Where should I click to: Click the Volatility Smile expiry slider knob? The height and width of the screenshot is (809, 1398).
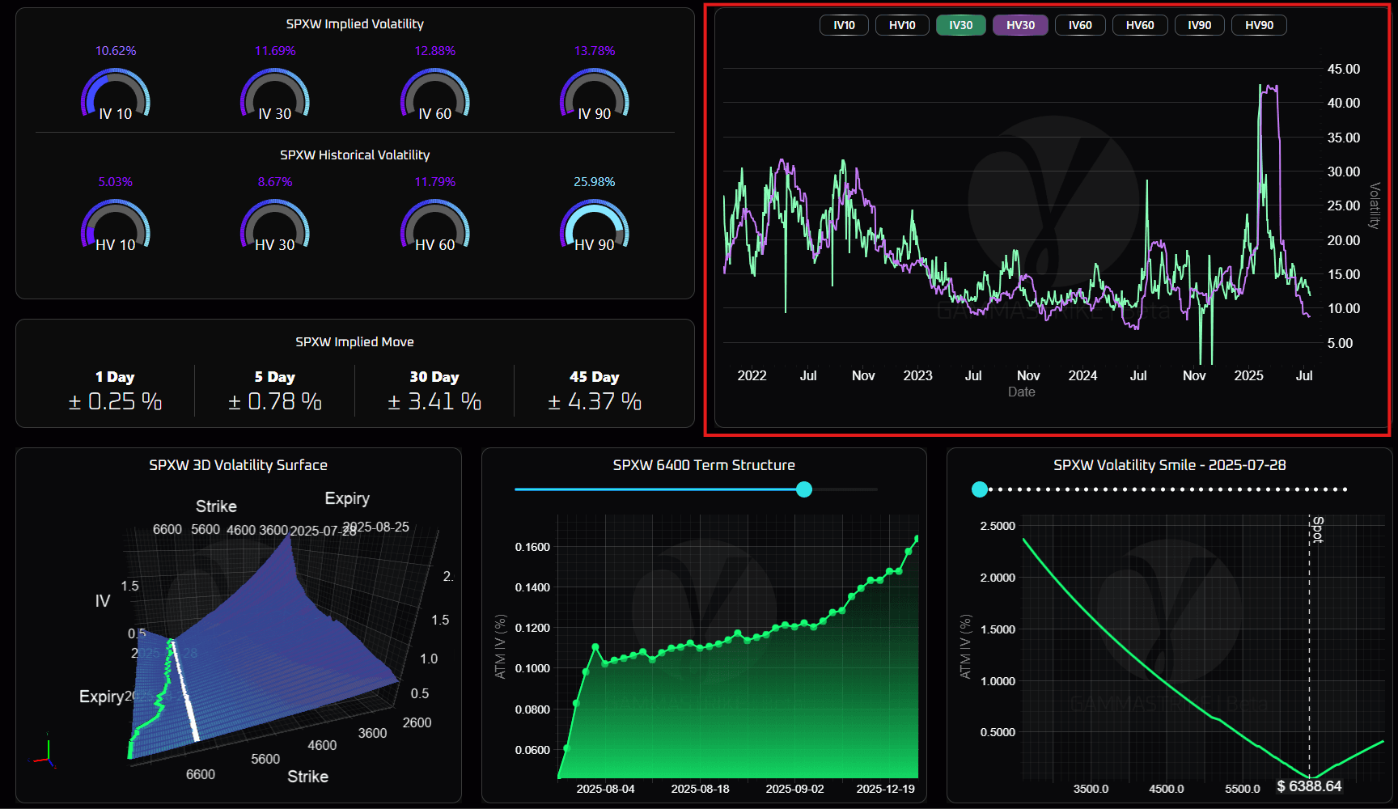[980, 489]
